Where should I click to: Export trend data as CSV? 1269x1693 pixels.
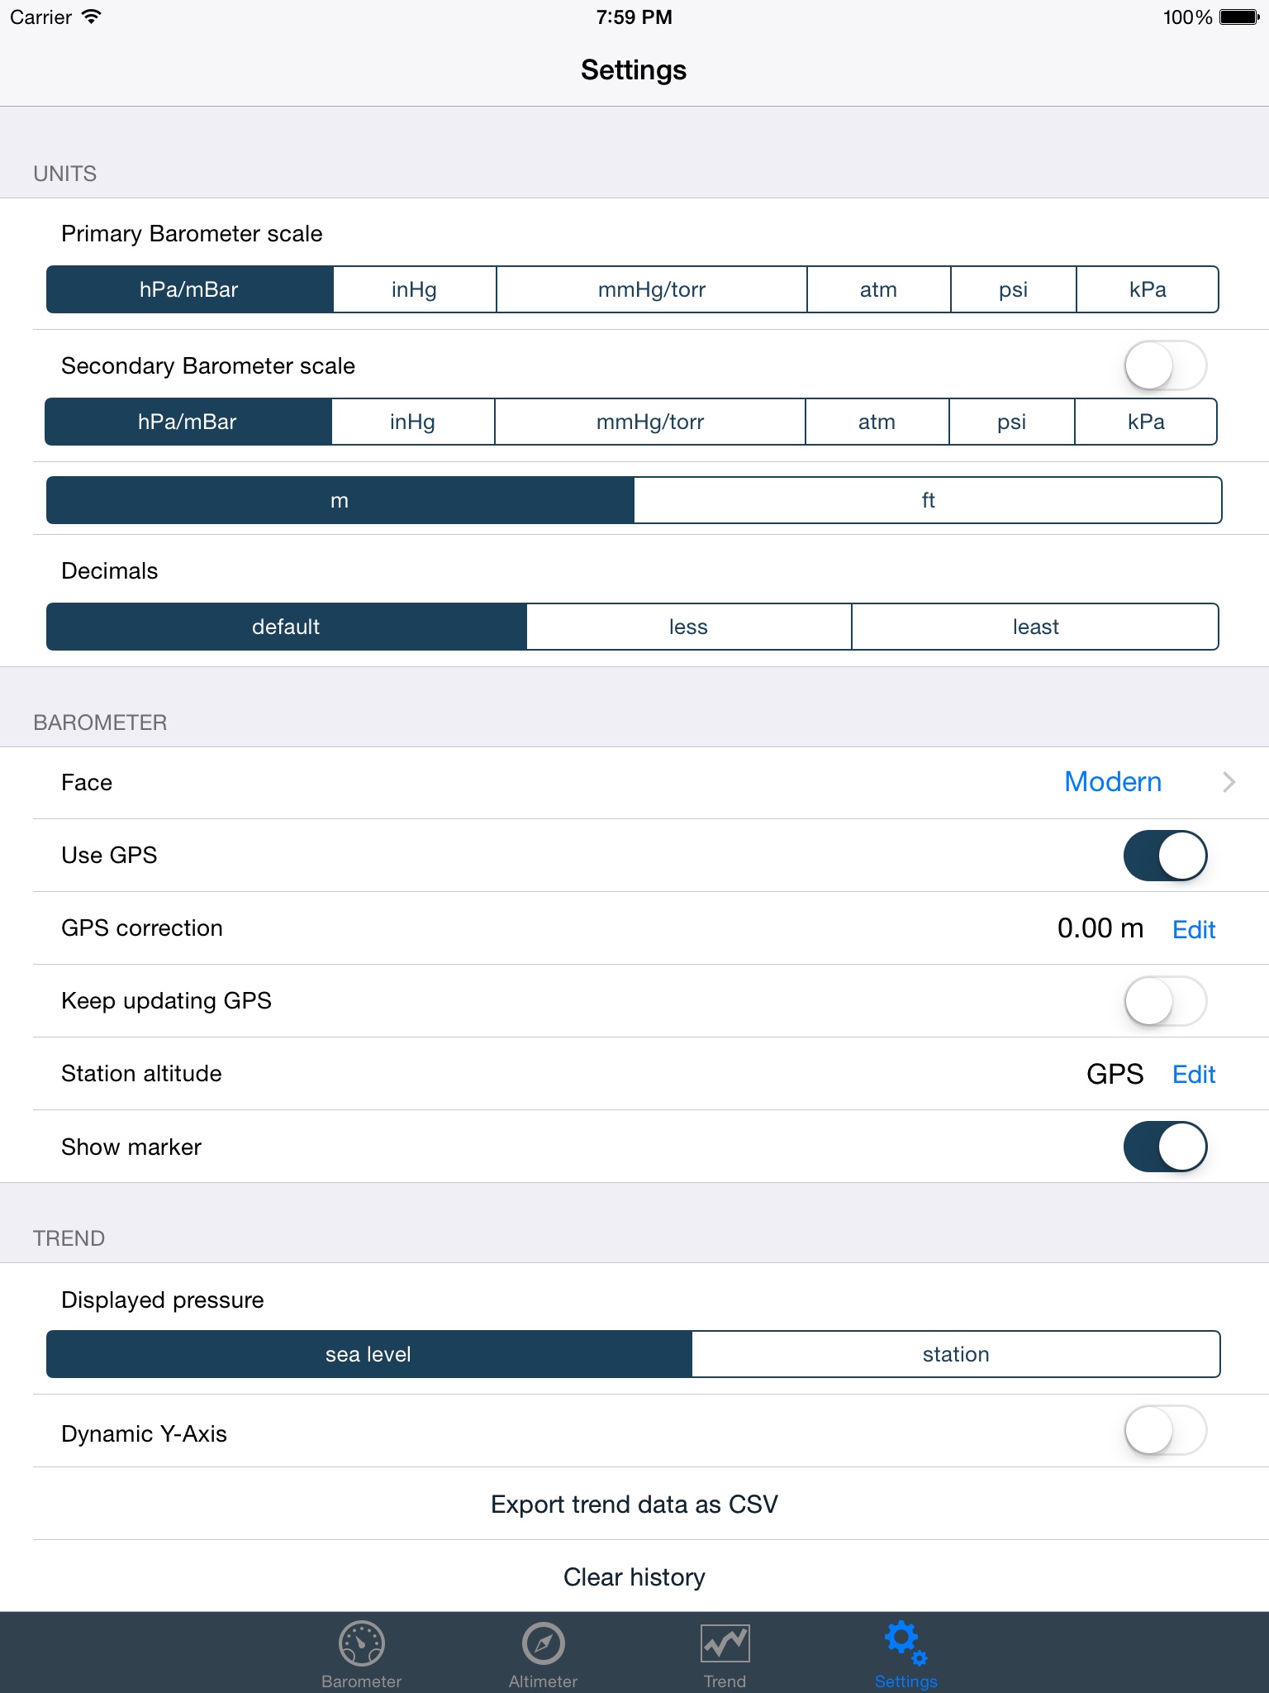click(634, 1505)
